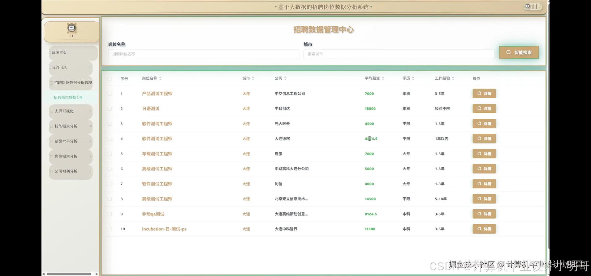
Task: Click the 城市 search input
Action: (399, 54)
